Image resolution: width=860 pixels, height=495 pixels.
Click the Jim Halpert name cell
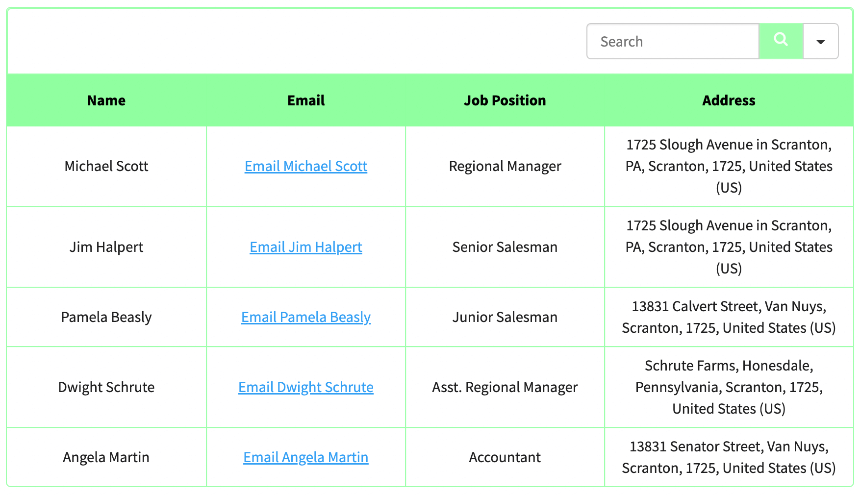(x=106, y=247)
